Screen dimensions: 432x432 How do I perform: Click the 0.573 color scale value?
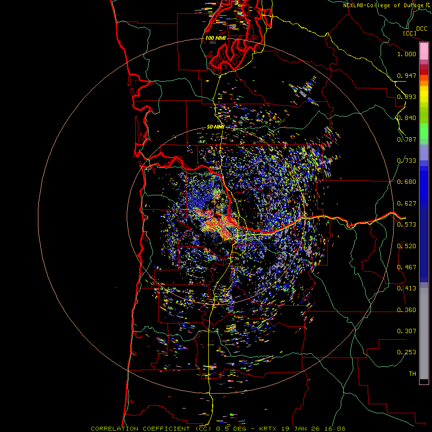(x=407, y=225)
